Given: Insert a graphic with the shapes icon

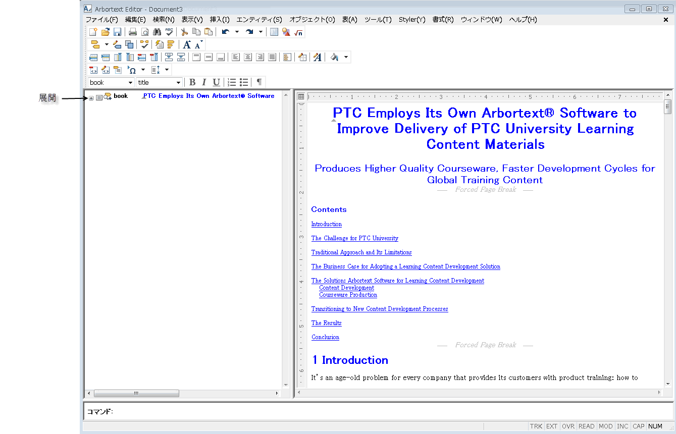Looking at the screenshot, I should [286, 32].
